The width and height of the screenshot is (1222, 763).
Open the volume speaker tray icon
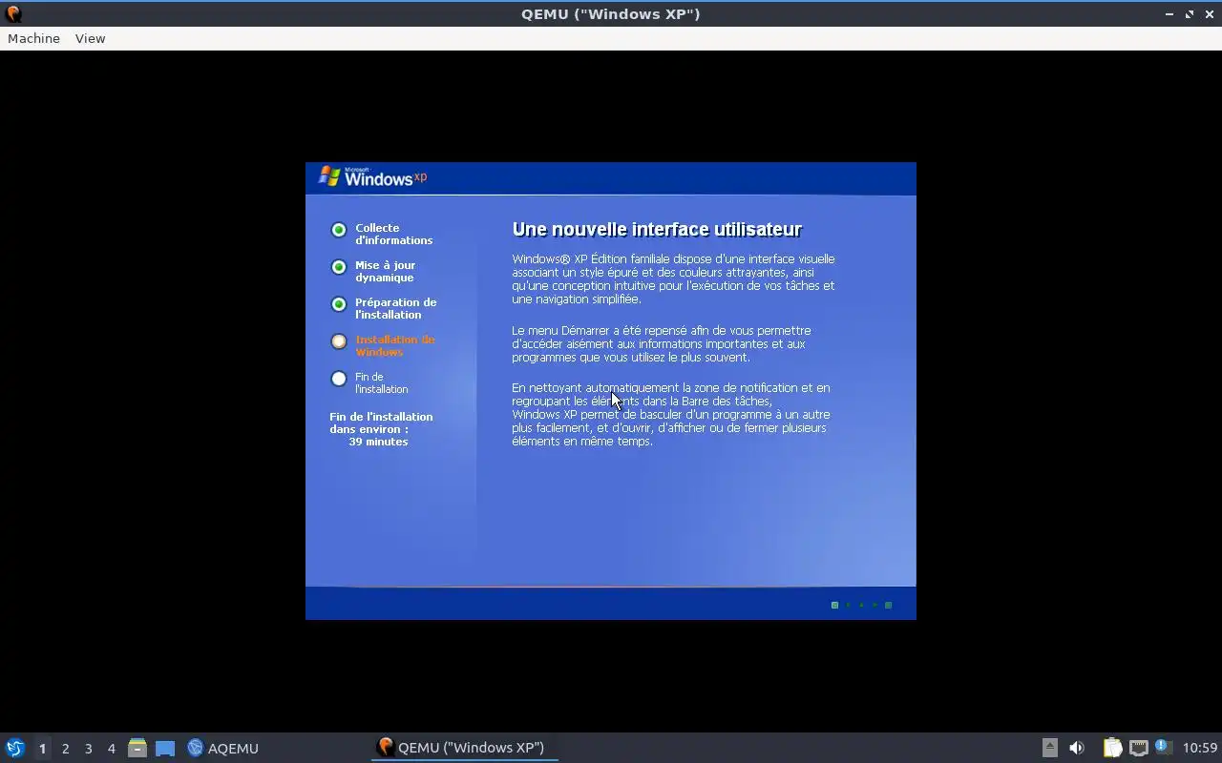point(1077,748)
